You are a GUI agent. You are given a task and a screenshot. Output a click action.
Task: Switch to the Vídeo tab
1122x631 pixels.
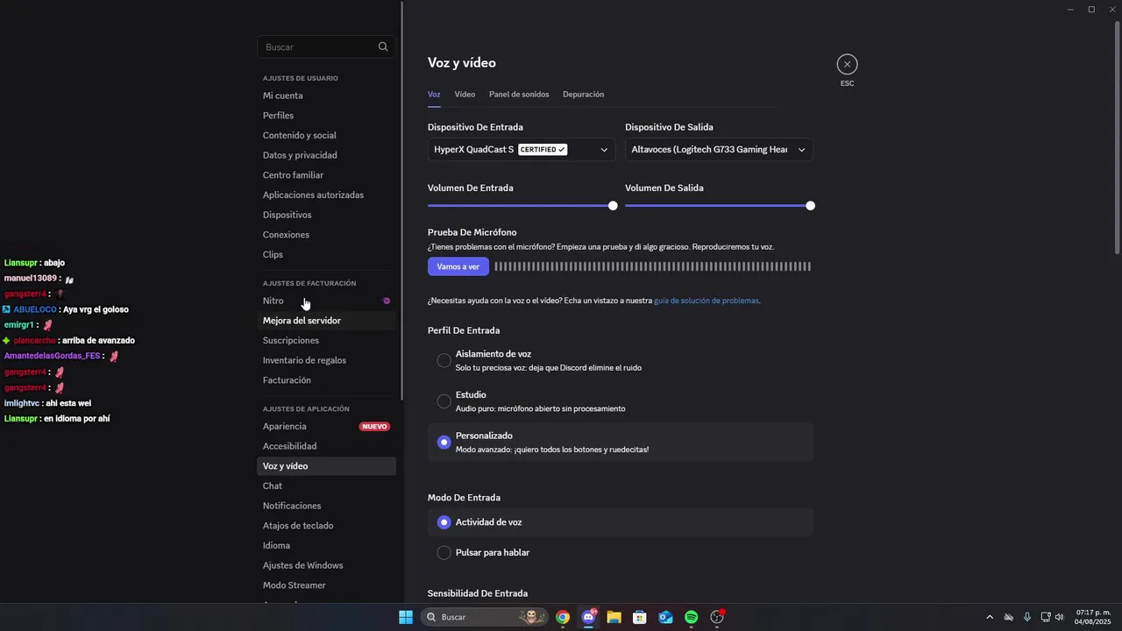tap(465, 95)
